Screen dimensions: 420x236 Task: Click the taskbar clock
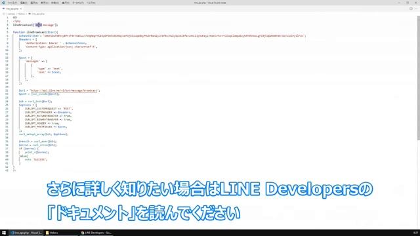415,233
